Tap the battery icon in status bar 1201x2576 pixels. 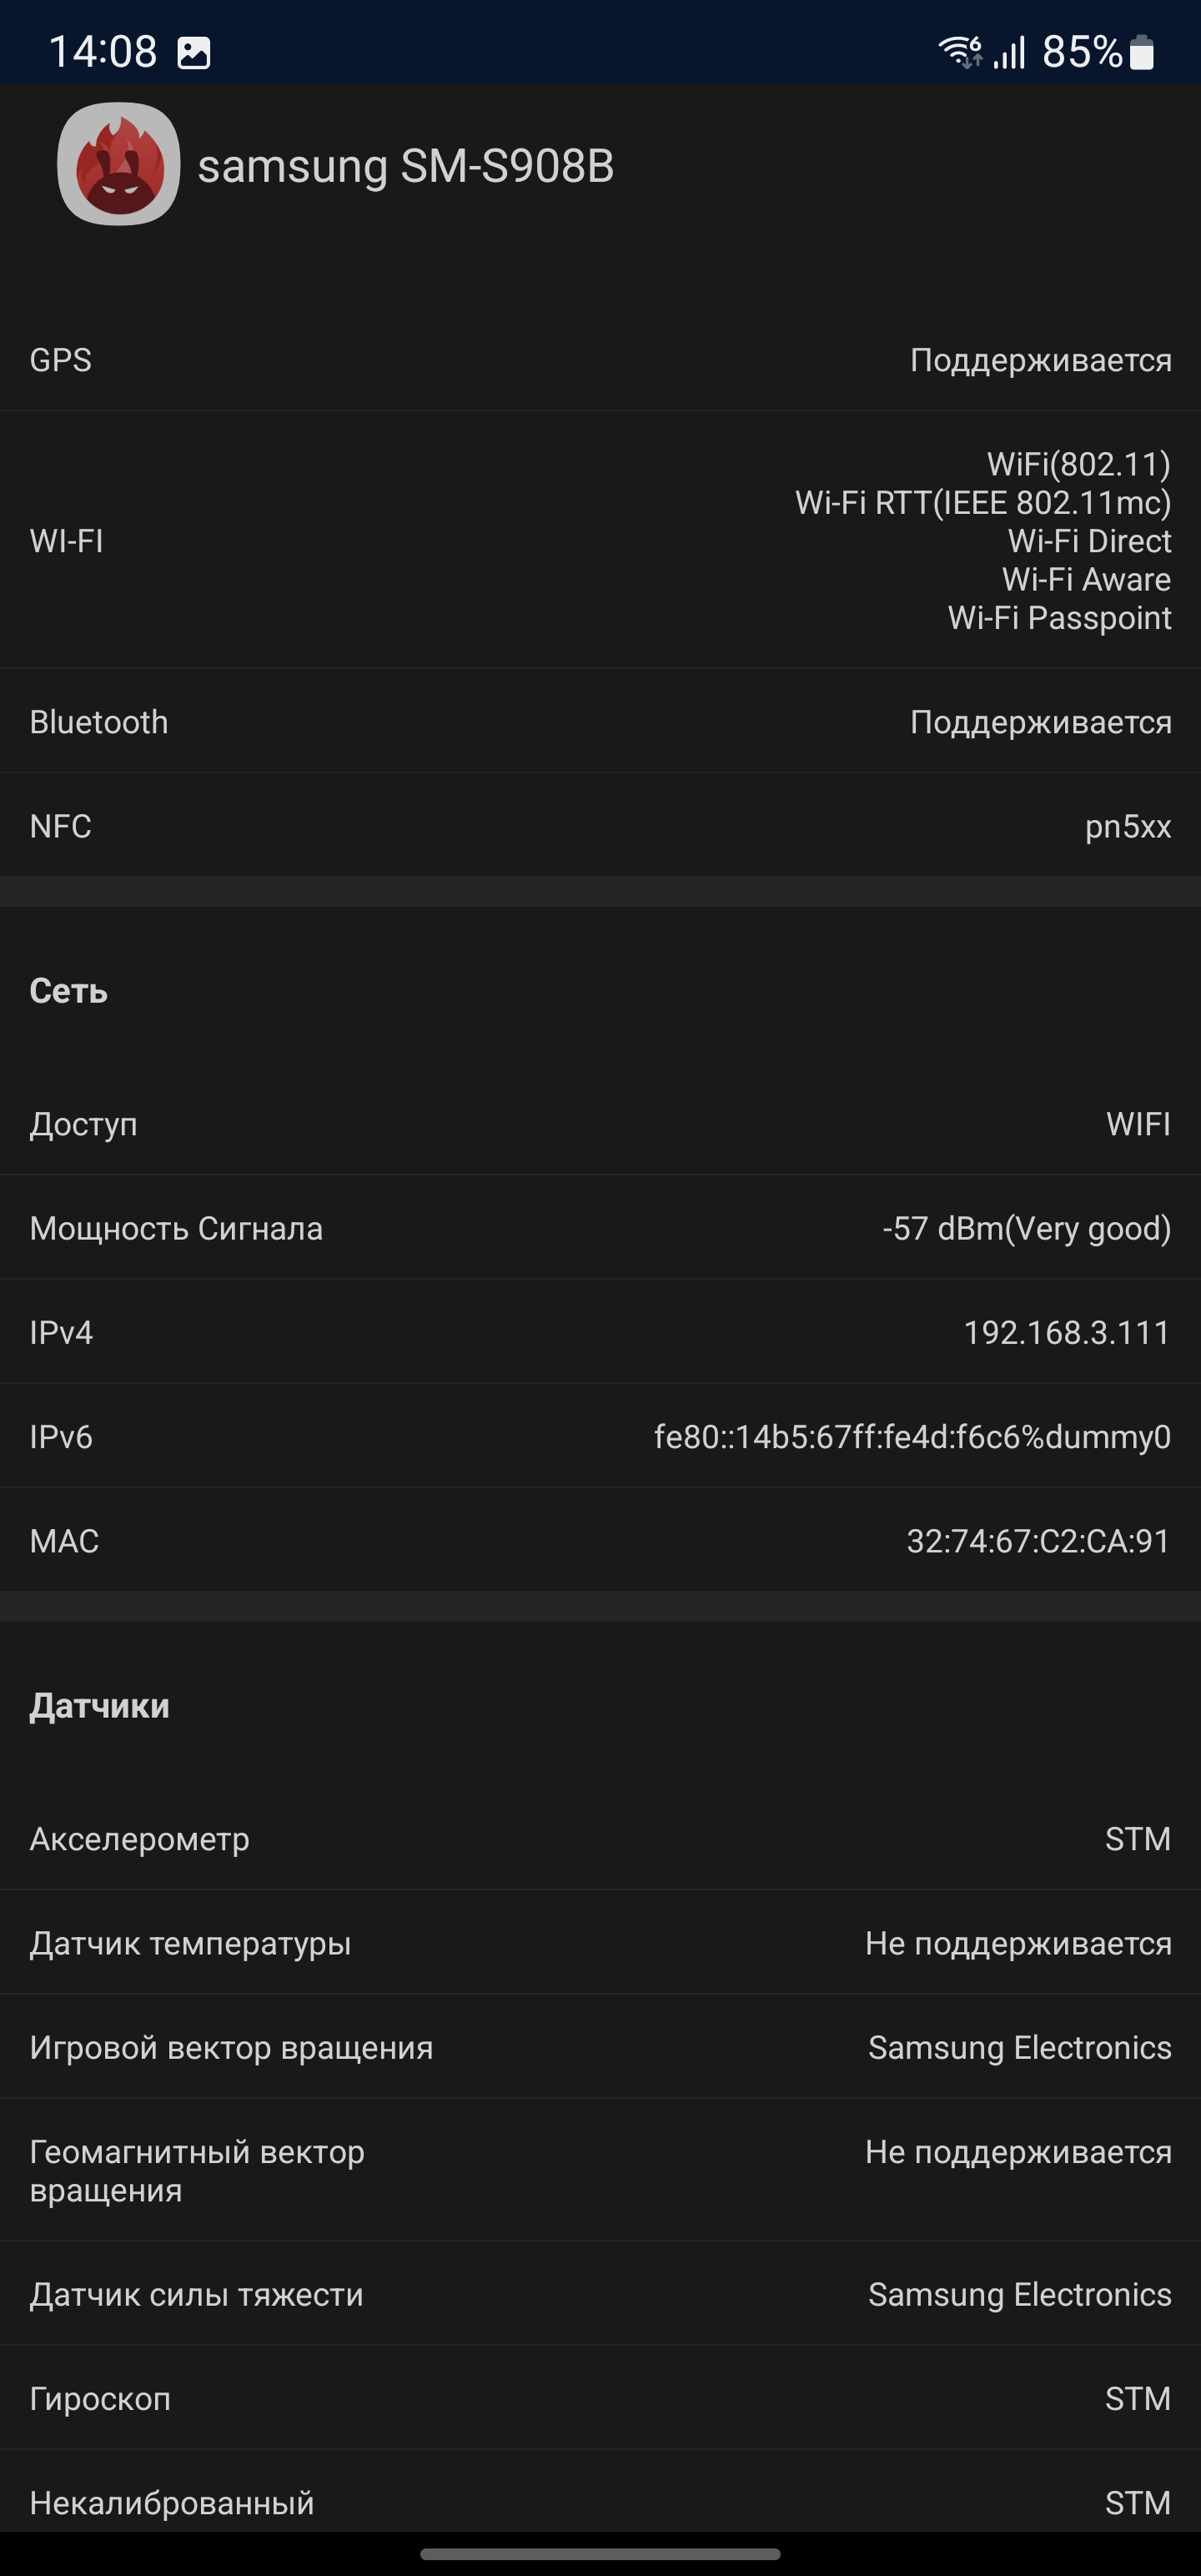[x=1141, y=52]
